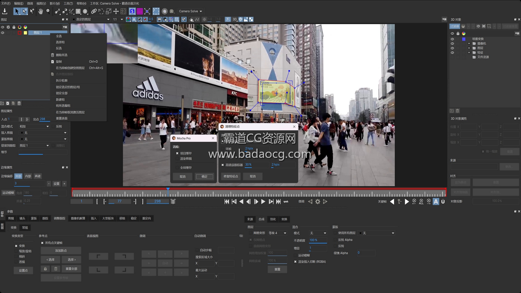This screenshot has width=521, height=293.
Task: Toggle the 所有点关键帧 checkbox
Action: pyautogui.click(x=42, y=243)
